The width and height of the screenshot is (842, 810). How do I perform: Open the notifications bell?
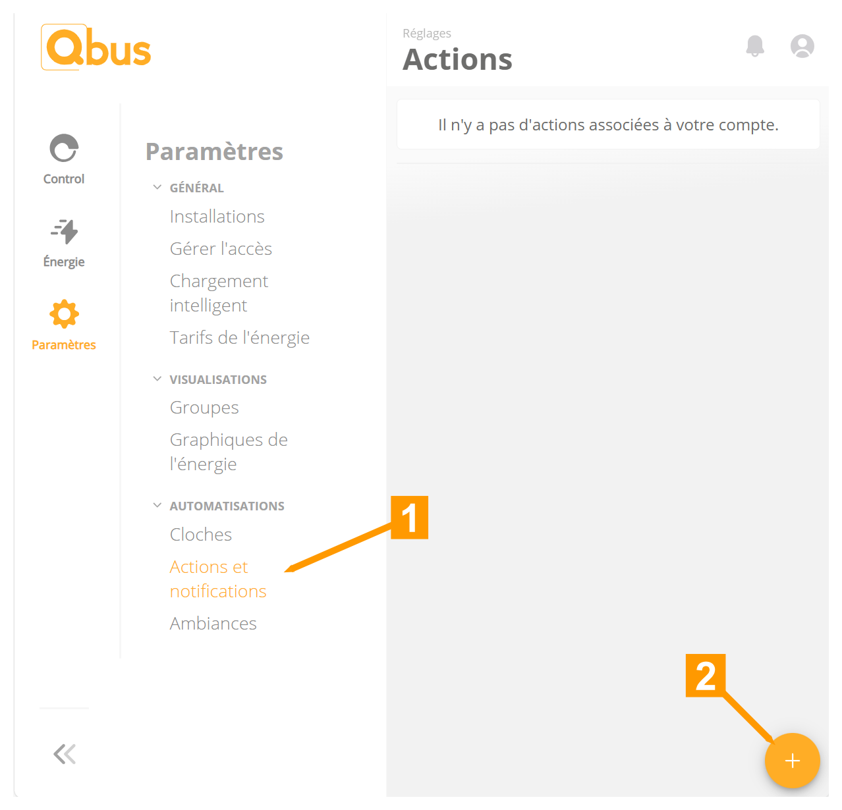[x=754, y=46]
